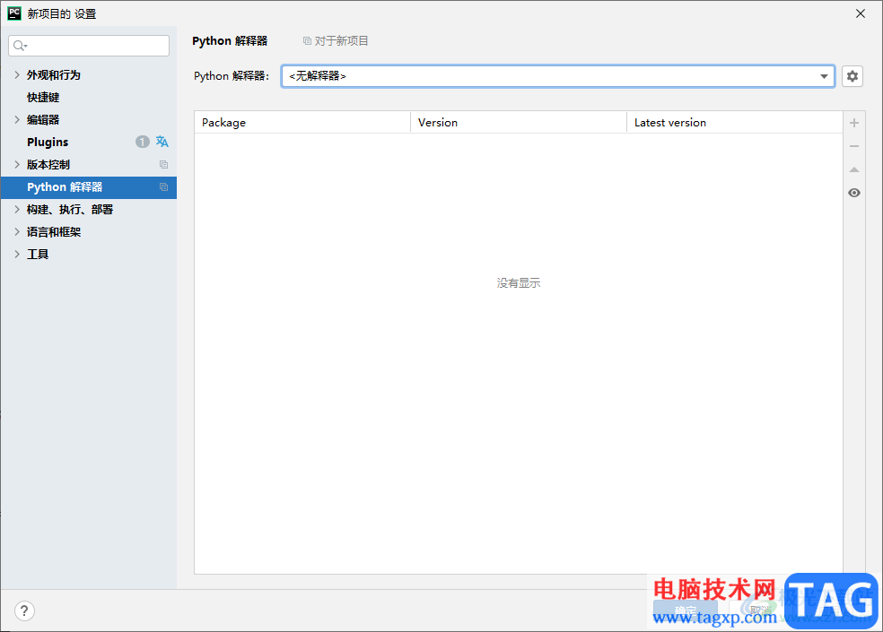Expand the 工具 tree node

(x=17, y=255)
